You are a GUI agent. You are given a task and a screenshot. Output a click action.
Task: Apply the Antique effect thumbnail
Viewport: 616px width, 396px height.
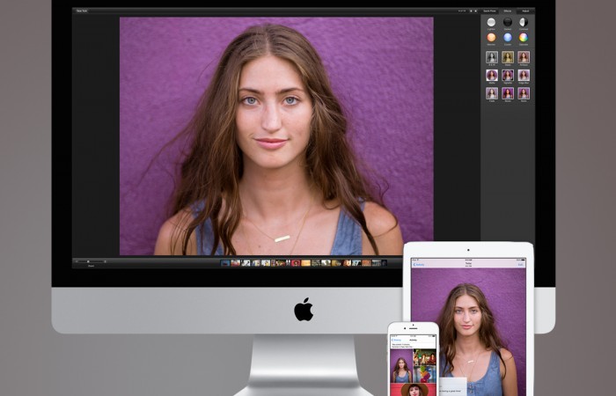tap(524, 57)
